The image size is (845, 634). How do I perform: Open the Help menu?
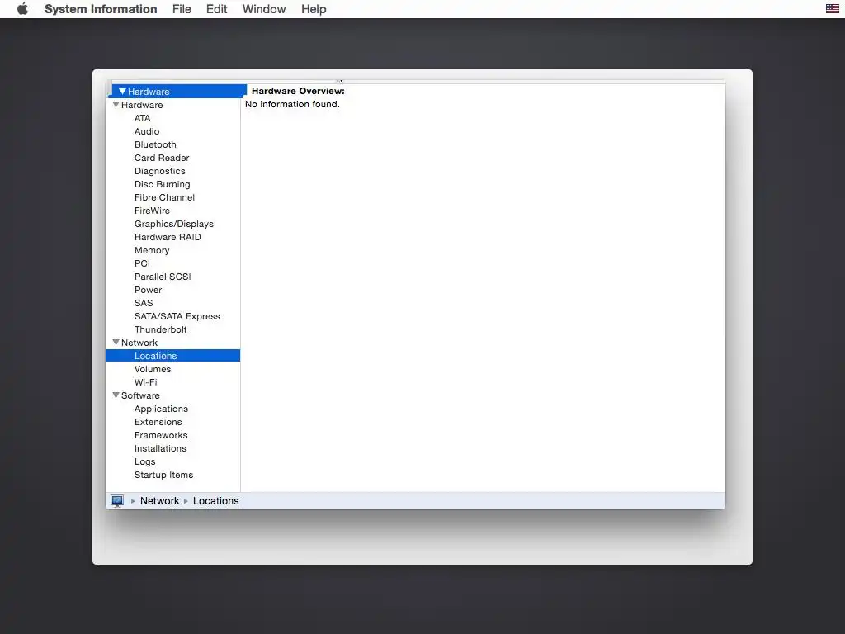pos(314,9)
